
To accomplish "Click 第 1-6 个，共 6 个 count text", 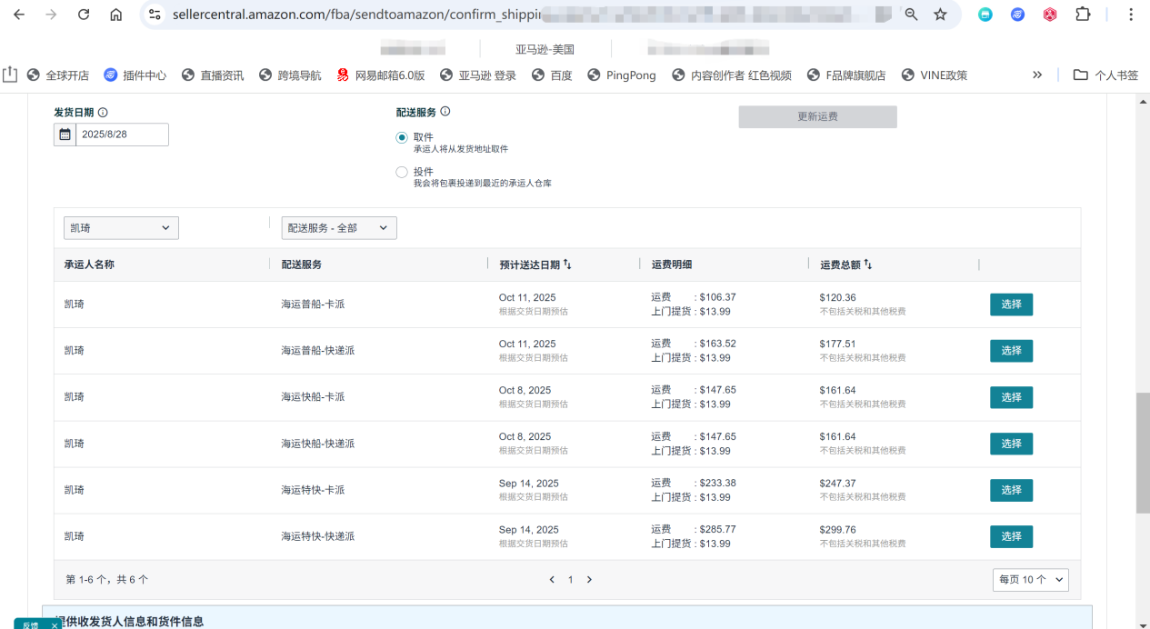I will (107, 579).
